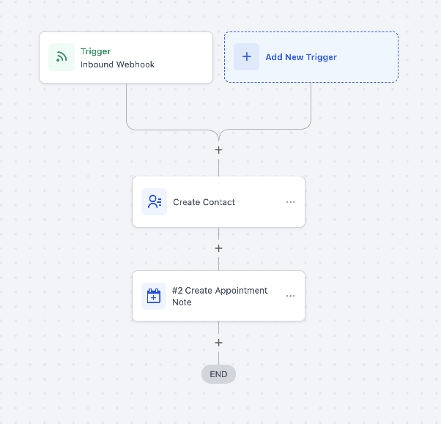441x424 pixels.
Task: Add a step after Create Contact
Action: [218, 248]
